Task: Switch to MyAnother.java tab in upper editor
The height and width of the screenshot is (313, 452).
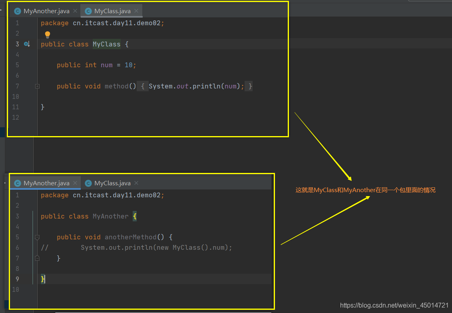Action: click(46, 11)
